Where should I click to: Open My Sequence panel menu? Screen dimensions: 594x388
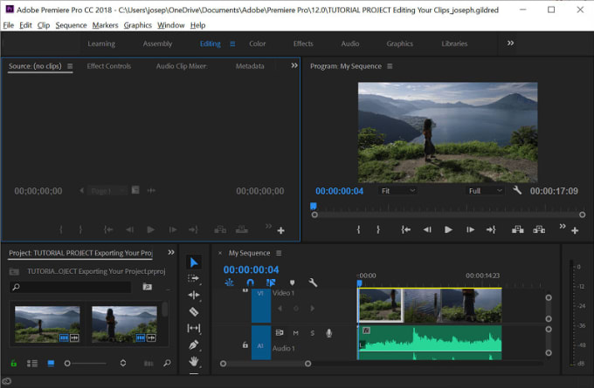point(279,253)
